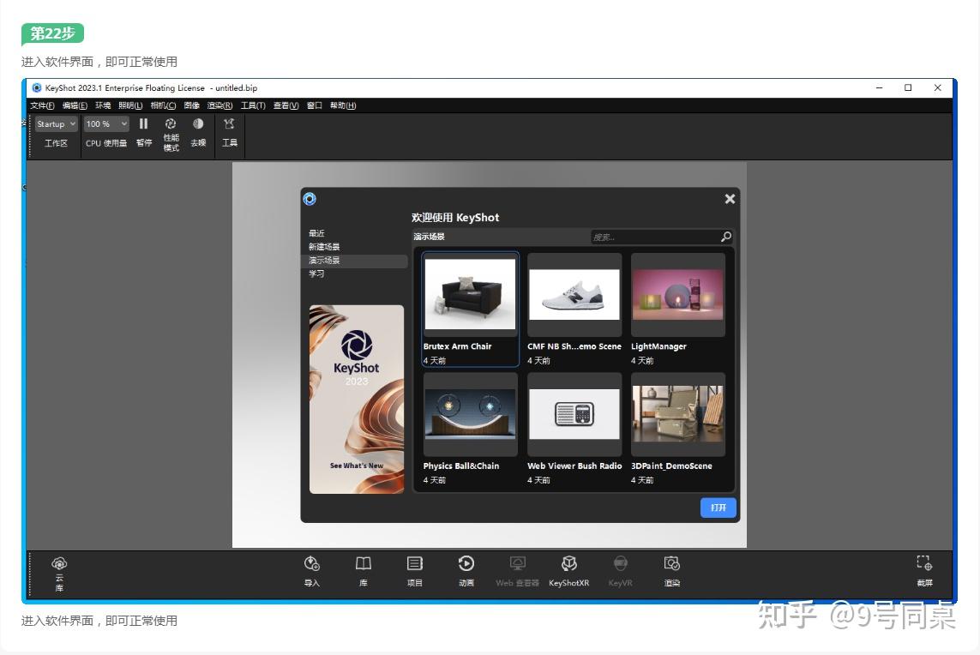Open the CPU 使用量 percentage dropdown

(x=105, y=123)
